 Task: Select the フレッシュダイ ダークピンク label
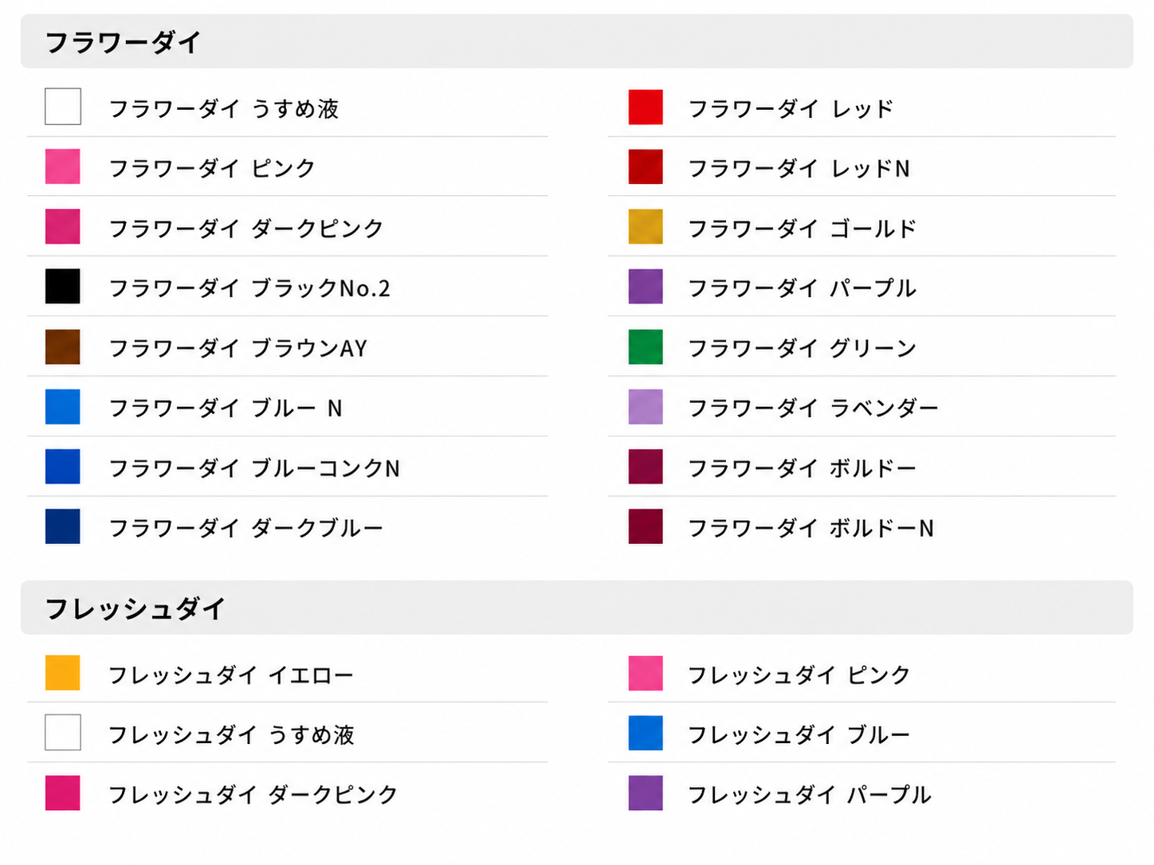tap(253, 794)
